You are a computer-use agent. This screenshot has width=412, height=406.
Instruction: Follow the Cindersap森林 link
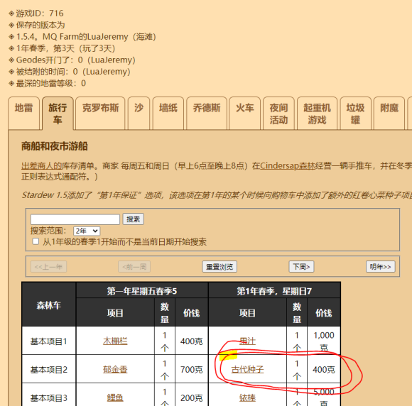287,165
